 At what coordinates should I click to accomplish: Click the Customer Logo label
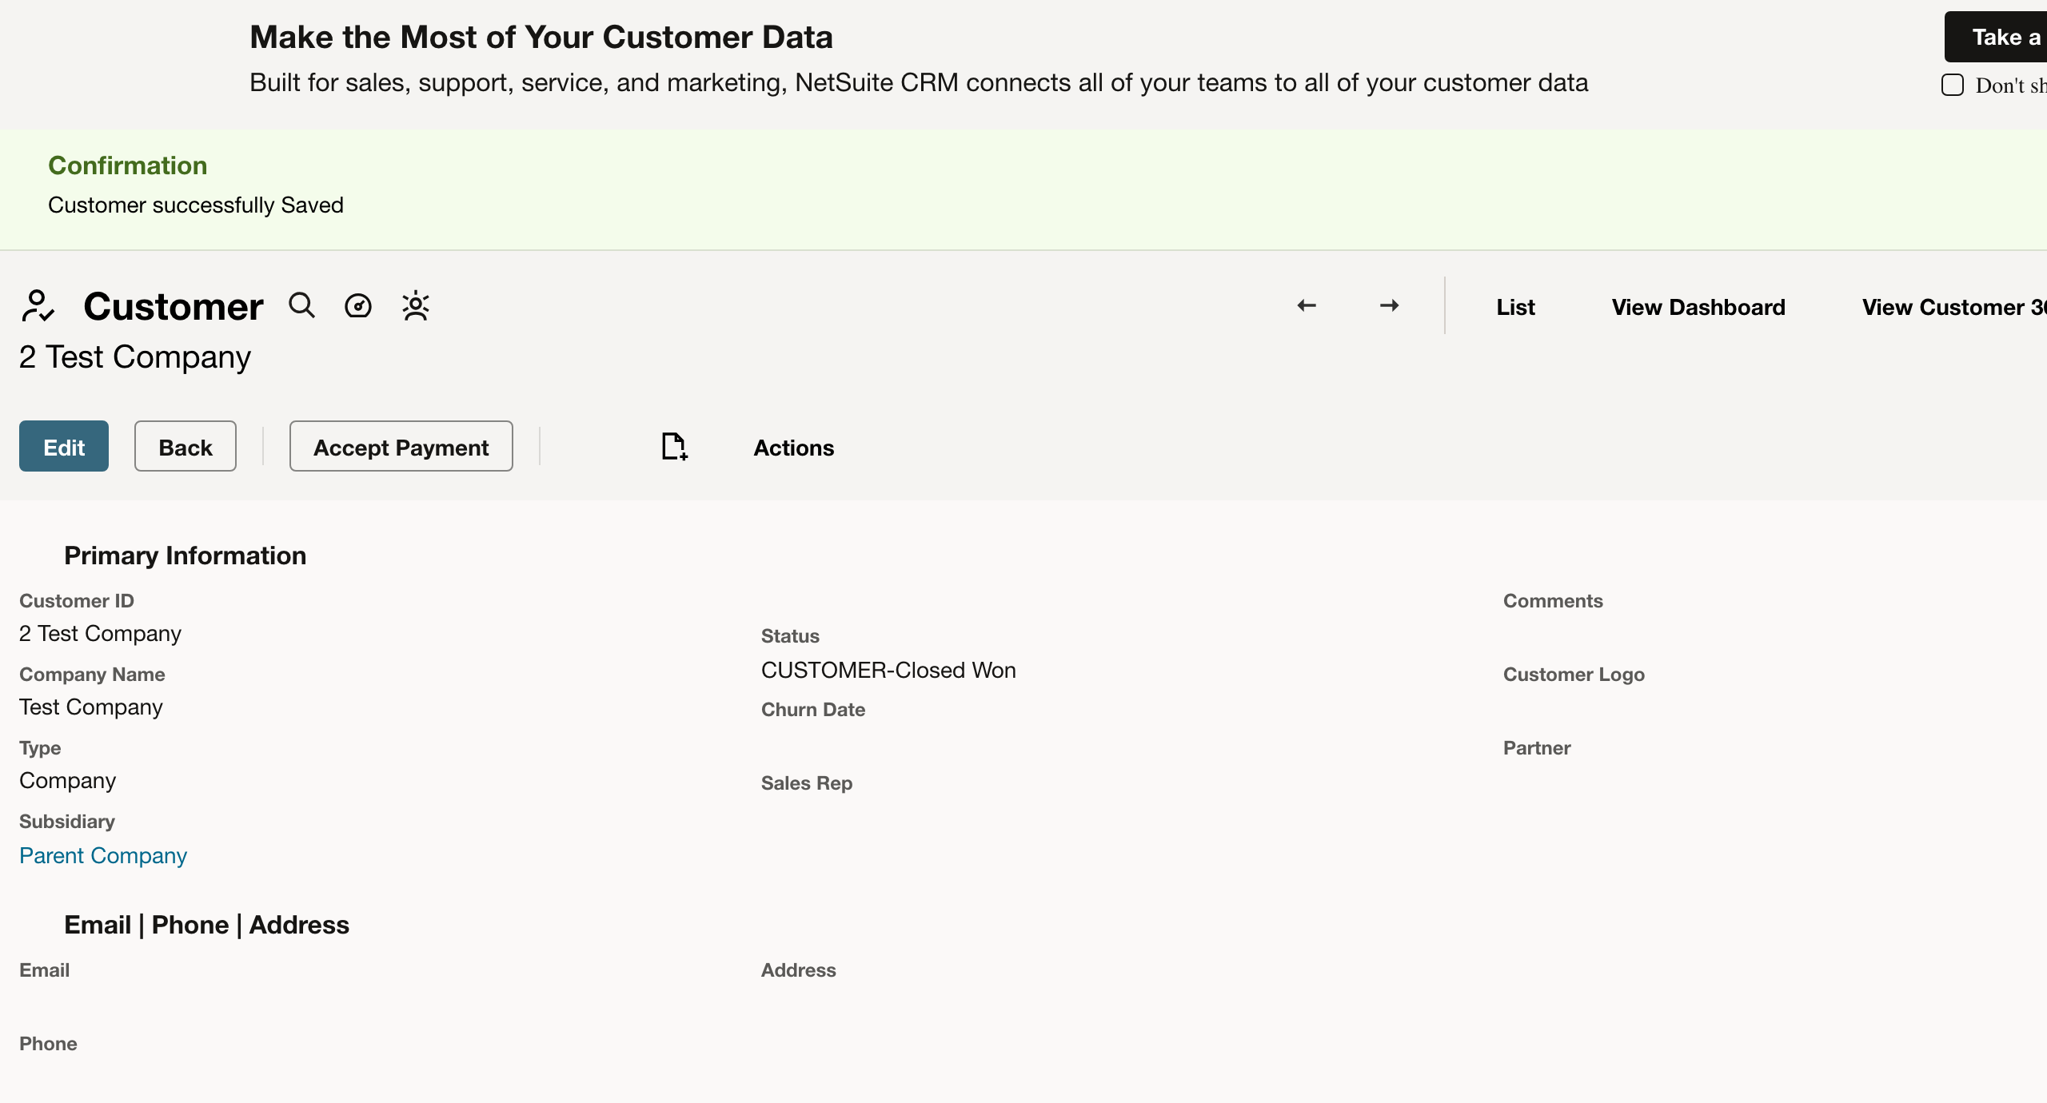pos(1574,675)
